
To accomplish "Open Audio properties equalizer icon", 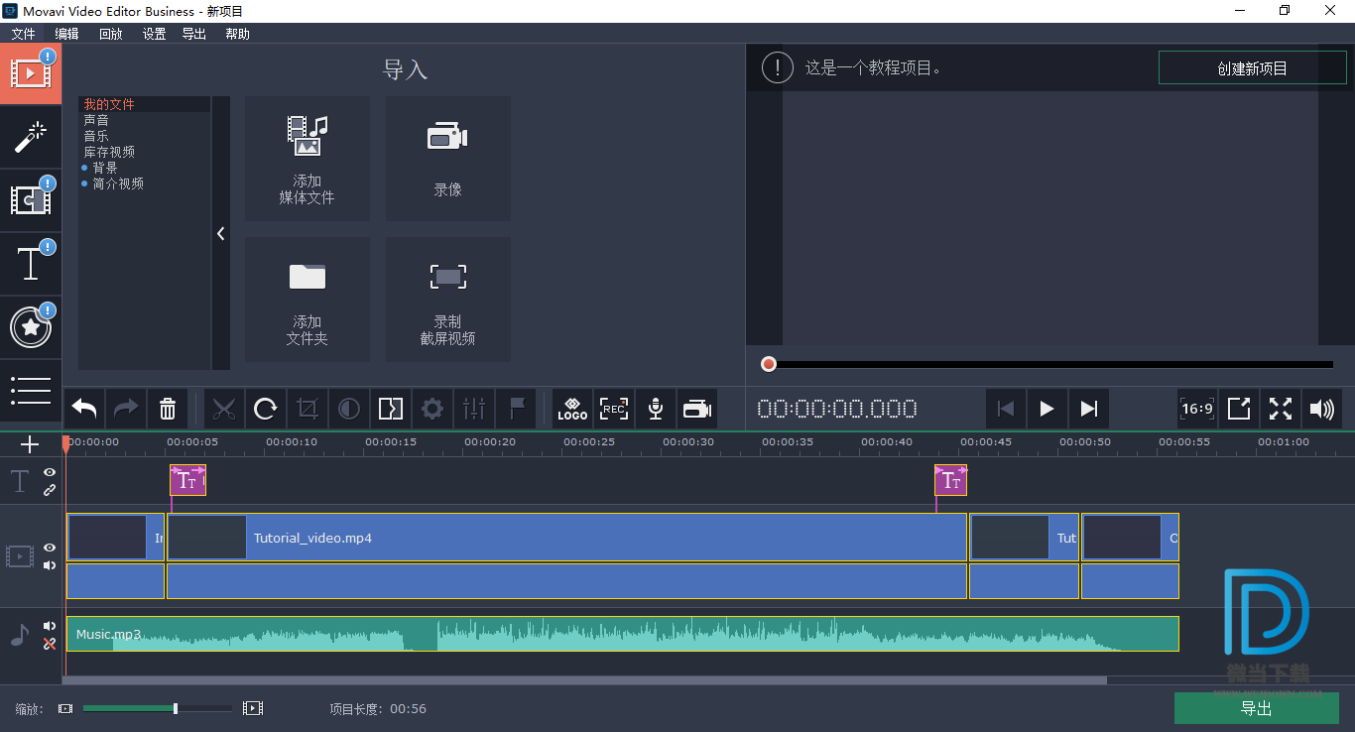I will pyautogui.click(x=474, y=409).
